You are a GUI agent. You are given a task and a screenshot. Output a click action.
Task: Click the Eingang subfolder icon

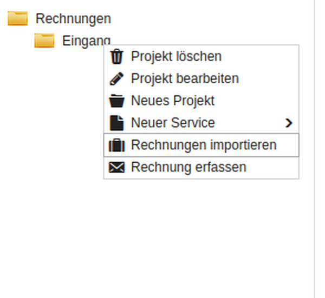44,41
